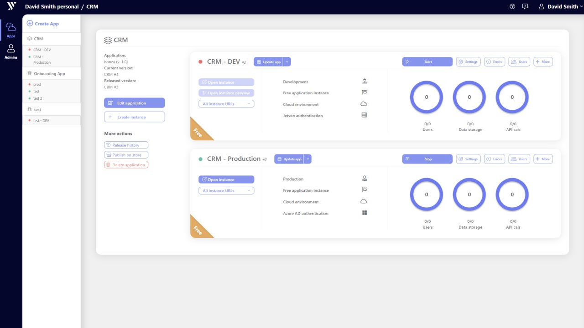
Task: Click the Create instance button
Action: point(135,117)
